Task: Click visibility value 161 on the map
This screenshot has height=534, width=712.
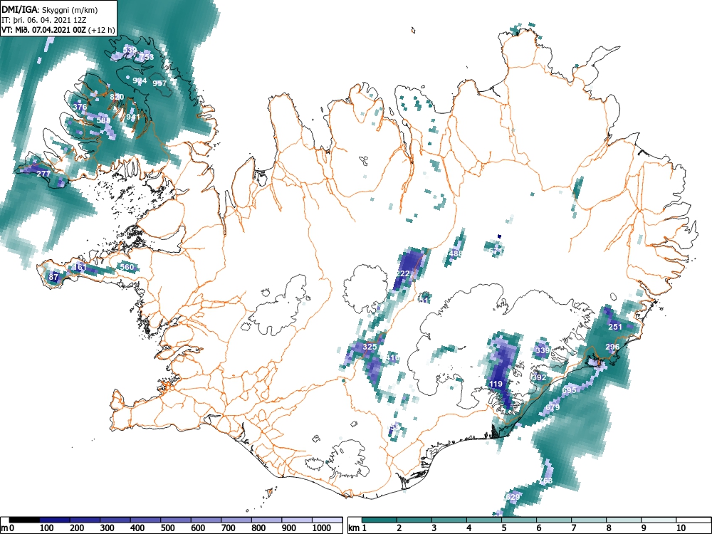Action: click(x=80, y=268)
